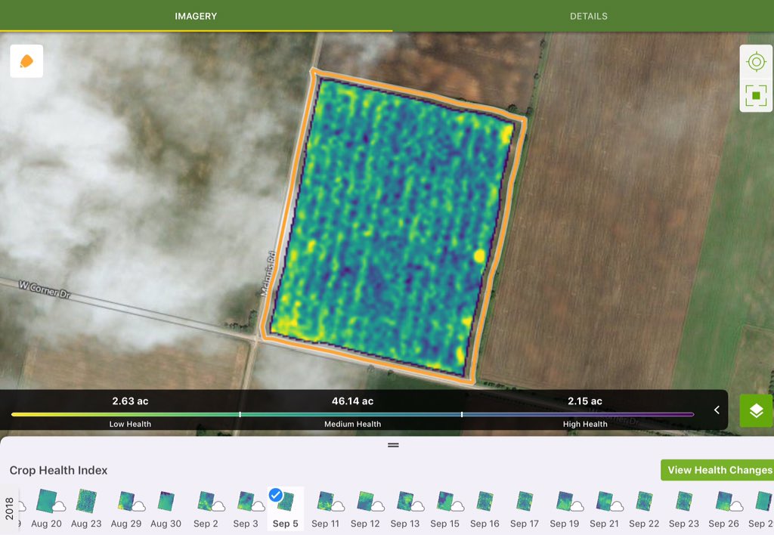Screen dimensions: 774x535
Task: Click the Low Health legend label
Action: 130,424
